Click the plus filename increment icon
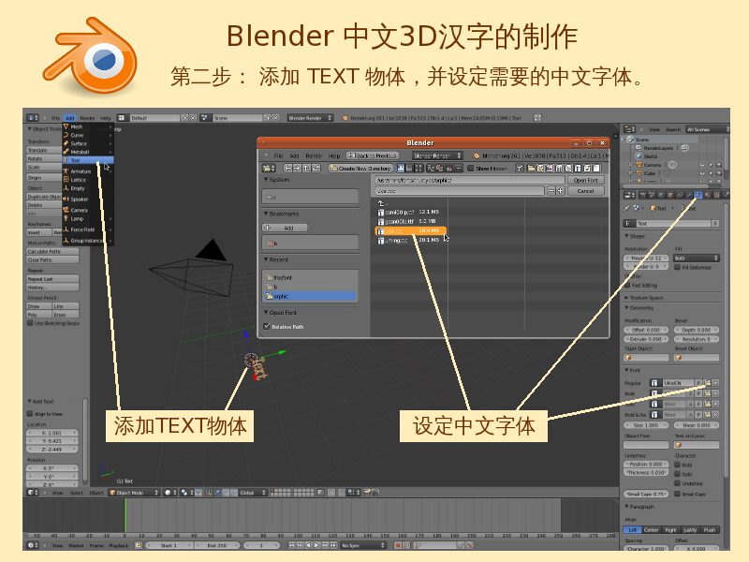Viewport: 749px width, 562px height. [x=560, y=191]
